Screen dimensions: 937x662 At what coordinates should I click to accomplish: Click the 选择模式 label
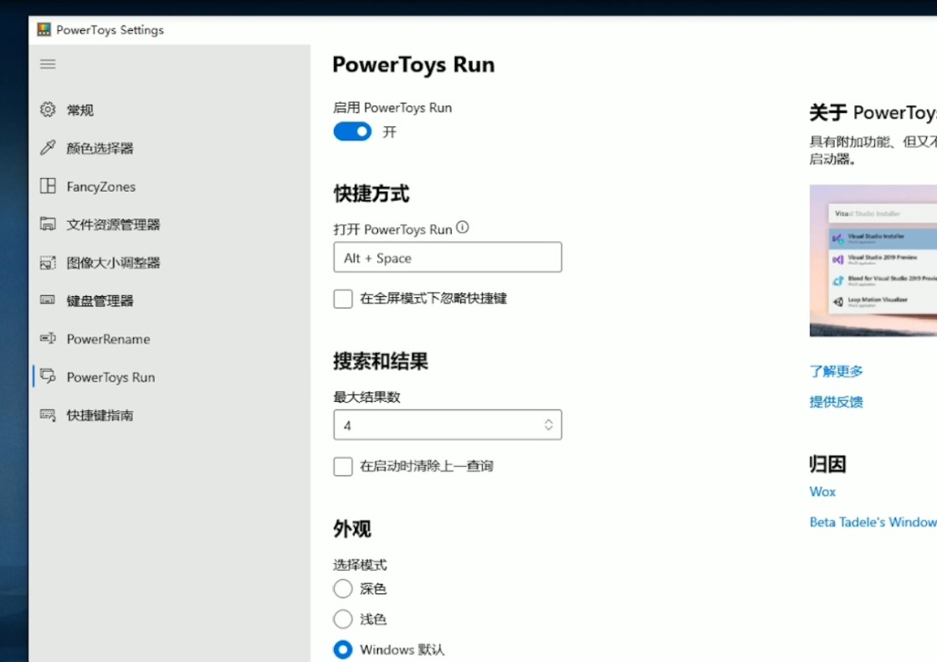[361, 565]
